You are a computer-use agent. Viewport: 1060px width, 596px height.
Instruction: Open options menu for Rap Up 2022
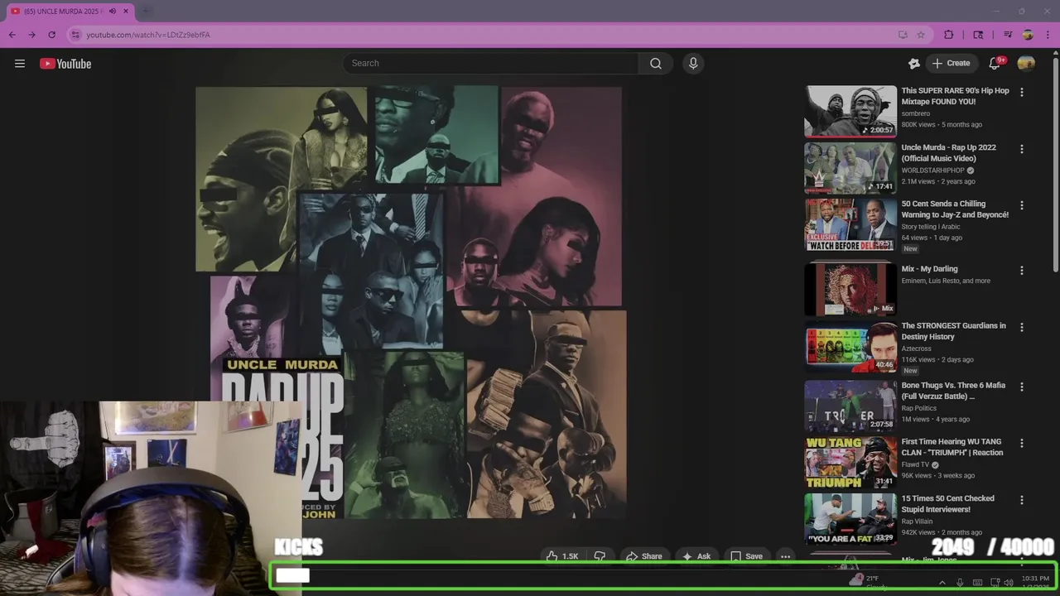click(x=1021, y=149)
